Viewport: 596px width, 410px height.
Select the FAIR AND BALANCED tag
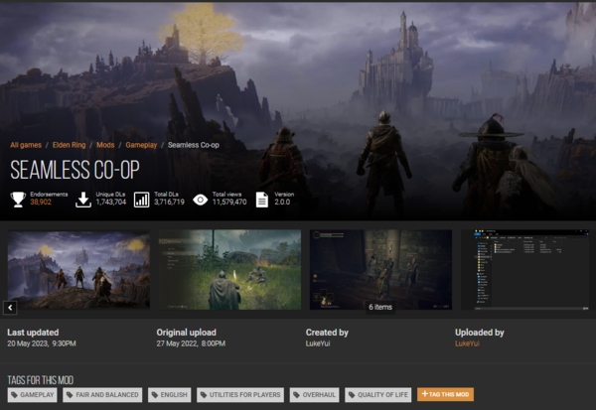click(103, 394)
